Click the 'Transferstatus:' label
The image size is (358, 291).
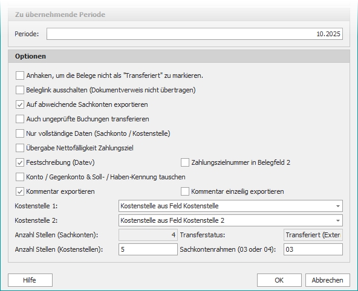point(203,235)
